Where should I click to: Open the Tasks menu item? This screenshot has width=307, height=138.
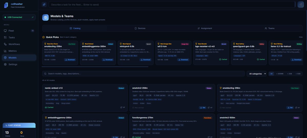[19, 37]
